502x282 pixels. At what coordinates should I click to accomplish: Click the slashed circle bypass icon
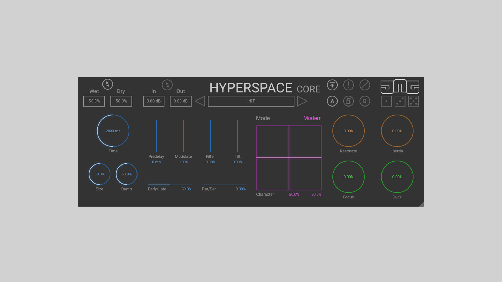(365, 85)
